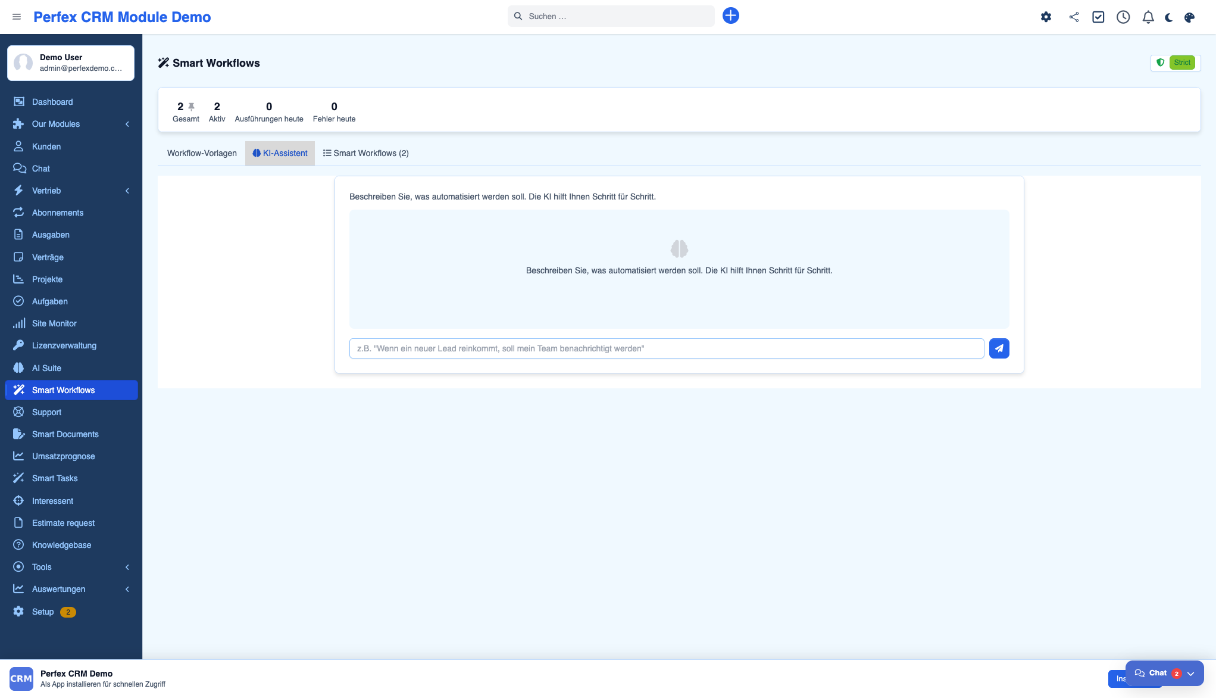Click the checklist todo icon in the header
This screenshot has width=1216, height=698.
[x=1098, y=17]
